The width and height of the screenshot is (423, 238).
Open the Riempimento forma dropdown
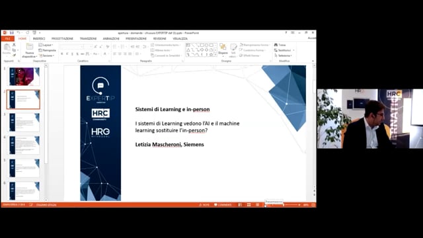[254, 45]
